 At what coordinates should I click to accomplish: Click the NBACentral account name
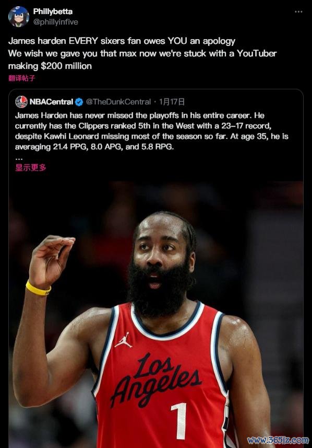point(51,102)
